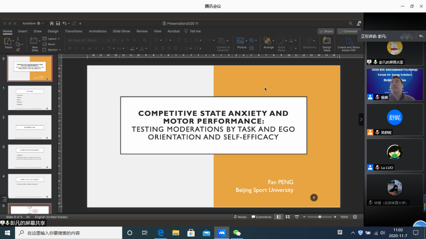Click the text highlight color swatch
Screen dimensions: 426x239
coord(132,48)
